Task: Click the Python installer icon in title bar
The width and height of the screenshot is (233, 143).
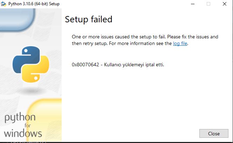Action: [3, 4]
